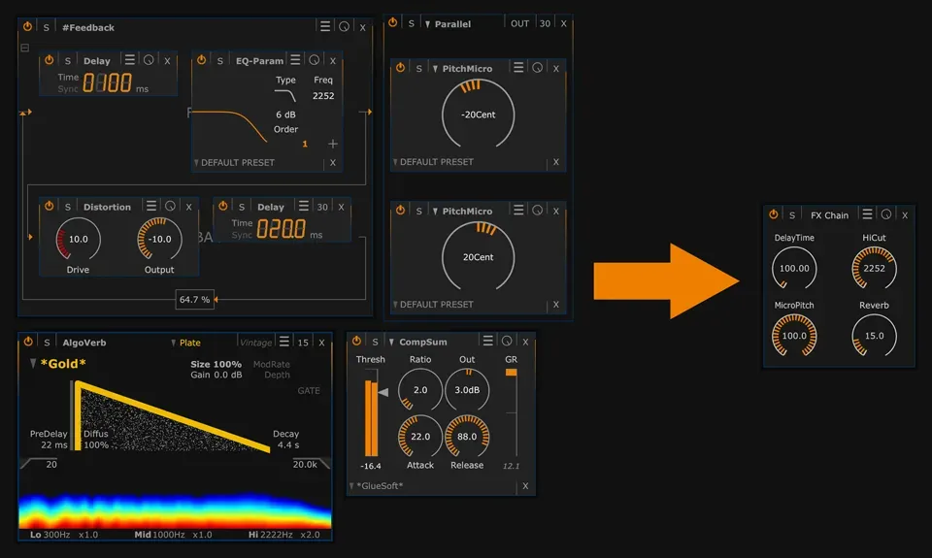Open the lower PitchMicro DEFAULT PRESET list
This screenshot has width=932, height=558.
433,305
